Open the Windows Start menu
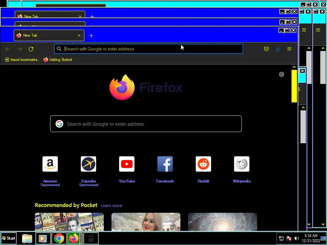 (8, 238)
